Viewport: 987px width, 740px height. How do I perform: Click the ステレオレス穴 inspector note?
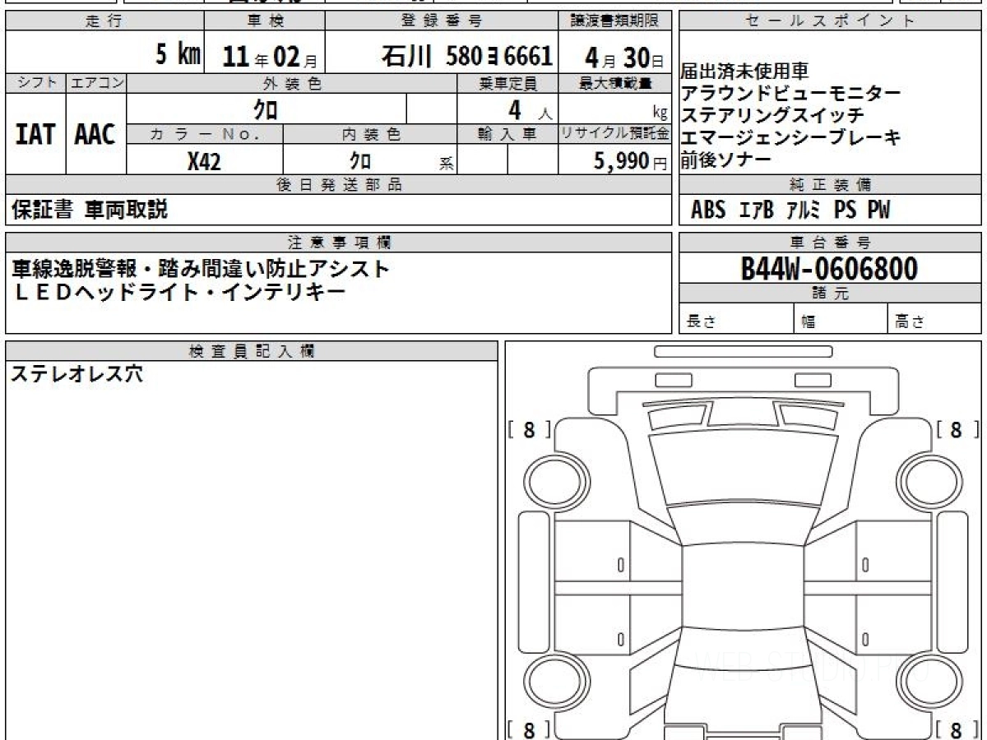(x=76, y=375)
